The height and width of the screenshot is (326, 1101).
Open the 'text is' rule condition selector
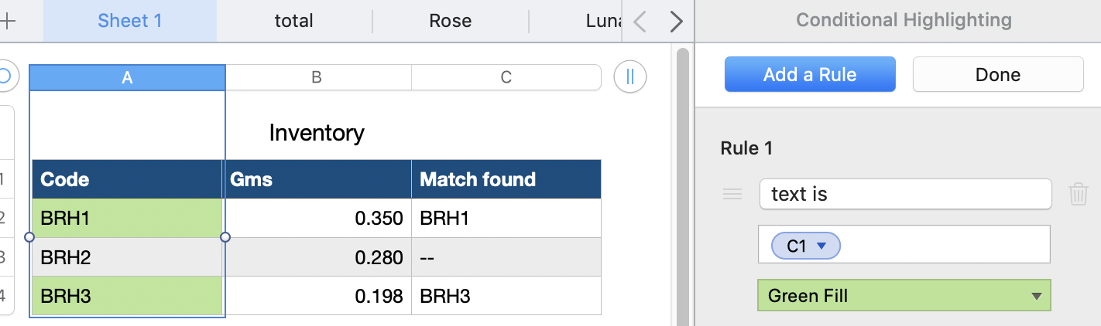[905, 194]
